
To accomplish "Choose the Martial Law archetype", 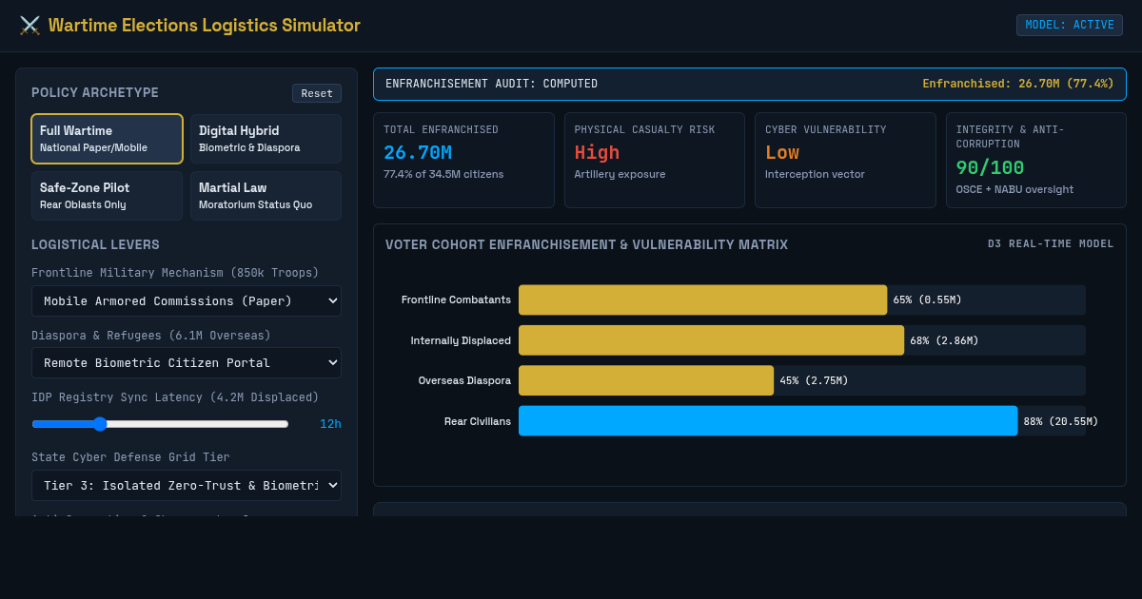I will click(266, 196).
